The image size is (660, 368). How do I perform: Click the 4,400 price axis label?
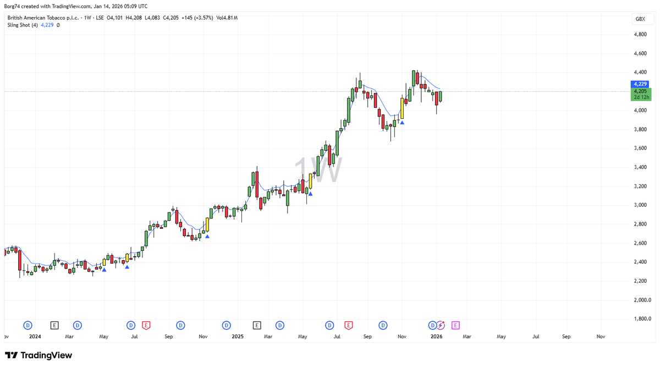pyautogui.click(x=640, y=72)
